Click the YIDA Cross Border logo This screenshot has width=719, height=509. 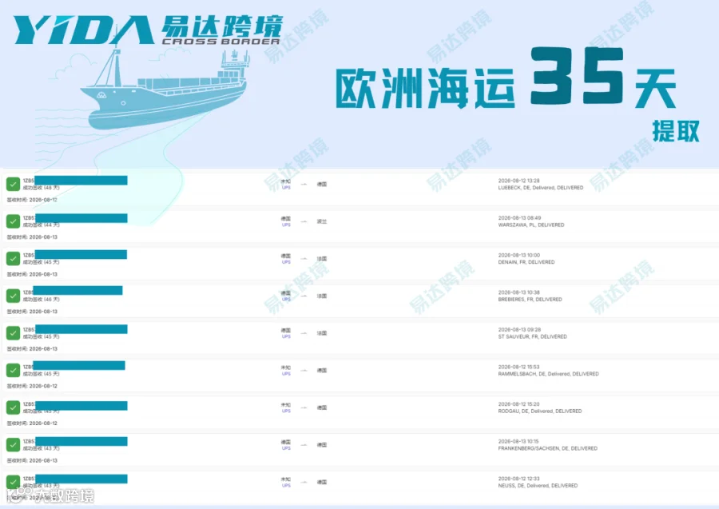(x=148, y=30)
